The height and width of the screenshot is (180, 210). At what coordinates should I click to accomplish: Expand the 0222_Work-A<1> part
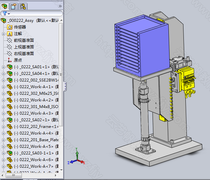point(3,87)
